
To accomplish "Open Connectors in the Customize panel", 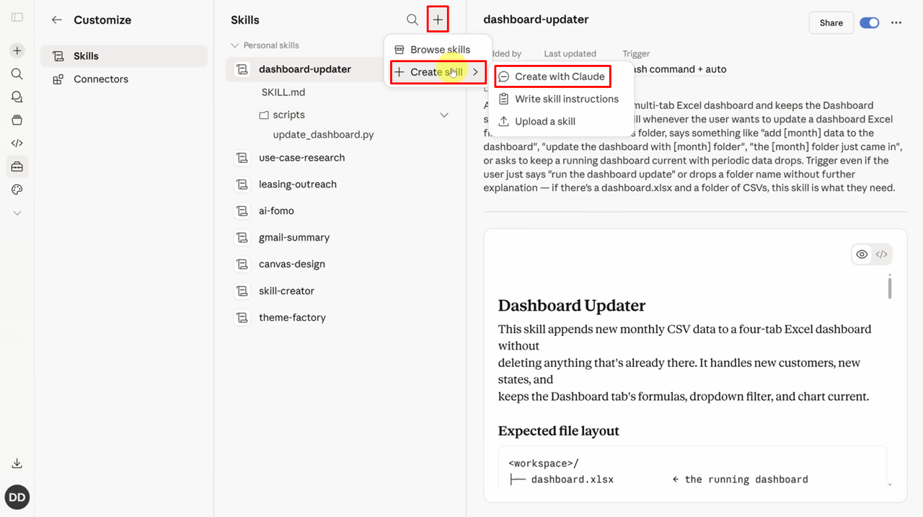I will coord(100,79).
